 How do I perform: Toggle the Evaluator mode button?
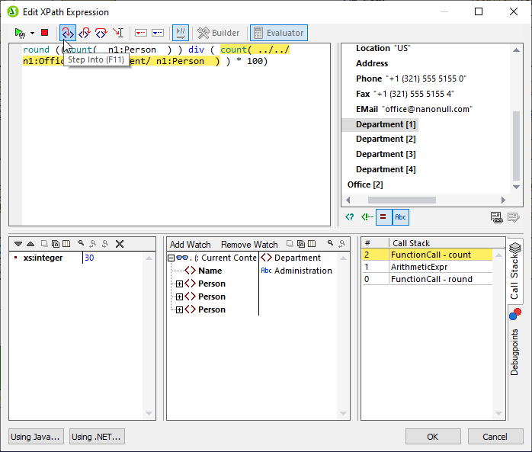[x=277, y=33]
